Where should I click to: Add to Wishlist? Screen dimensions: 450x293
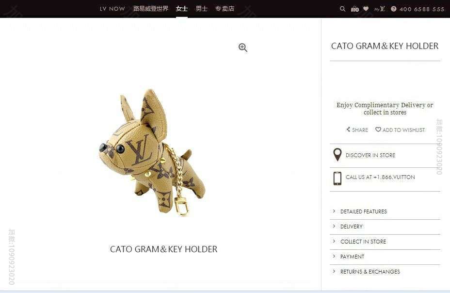[x=400, y=130]
